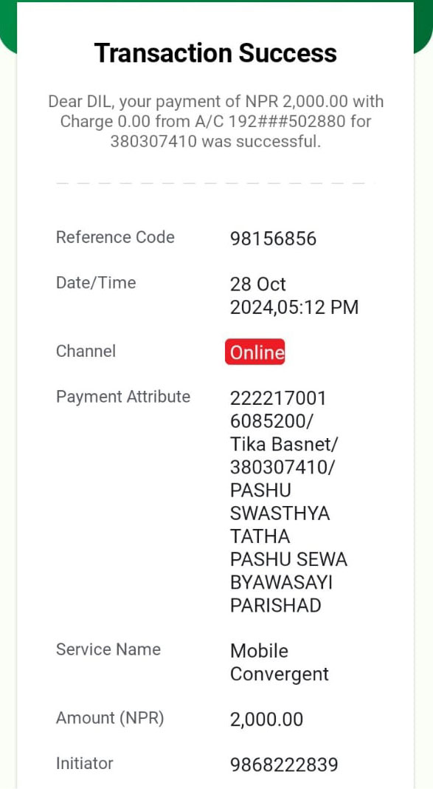
Task: Click the Transaction Success heading
Action: click(x=215, y=53)
